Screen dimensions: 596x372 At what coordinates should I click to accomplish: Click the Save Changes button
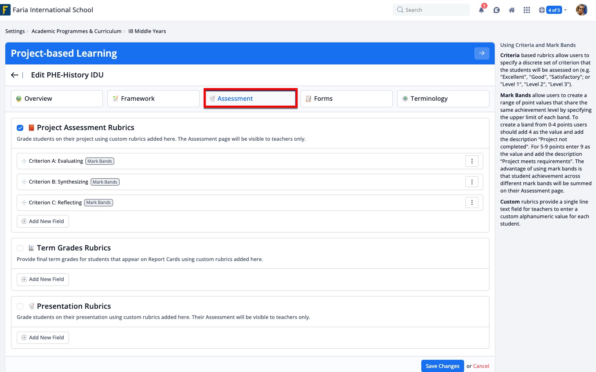(442, 366)
